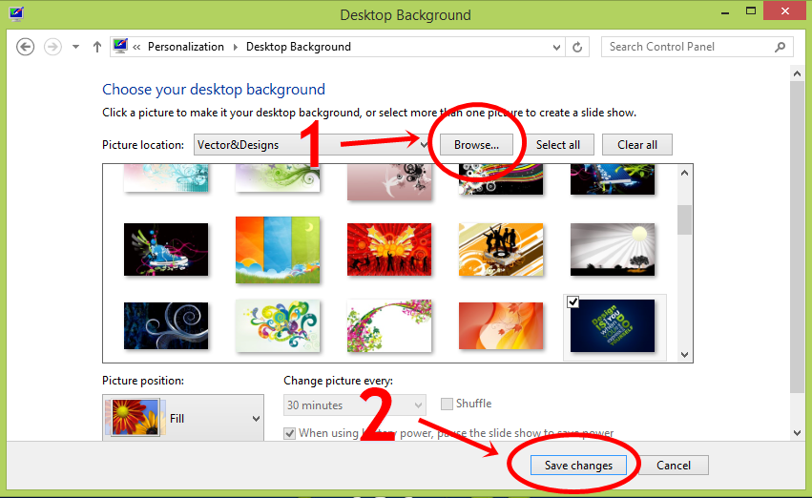Viewport: 812px width, 498px height.
Task: Click the wallpaper list scrollbar thumb
Action: [x=684, y=220]
